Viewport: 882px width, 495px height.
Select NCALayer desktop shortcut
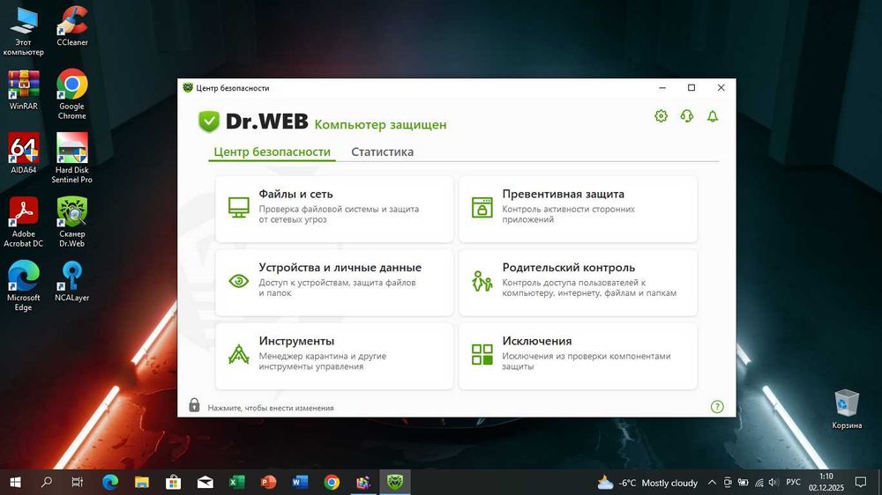[x=72, y=282]
